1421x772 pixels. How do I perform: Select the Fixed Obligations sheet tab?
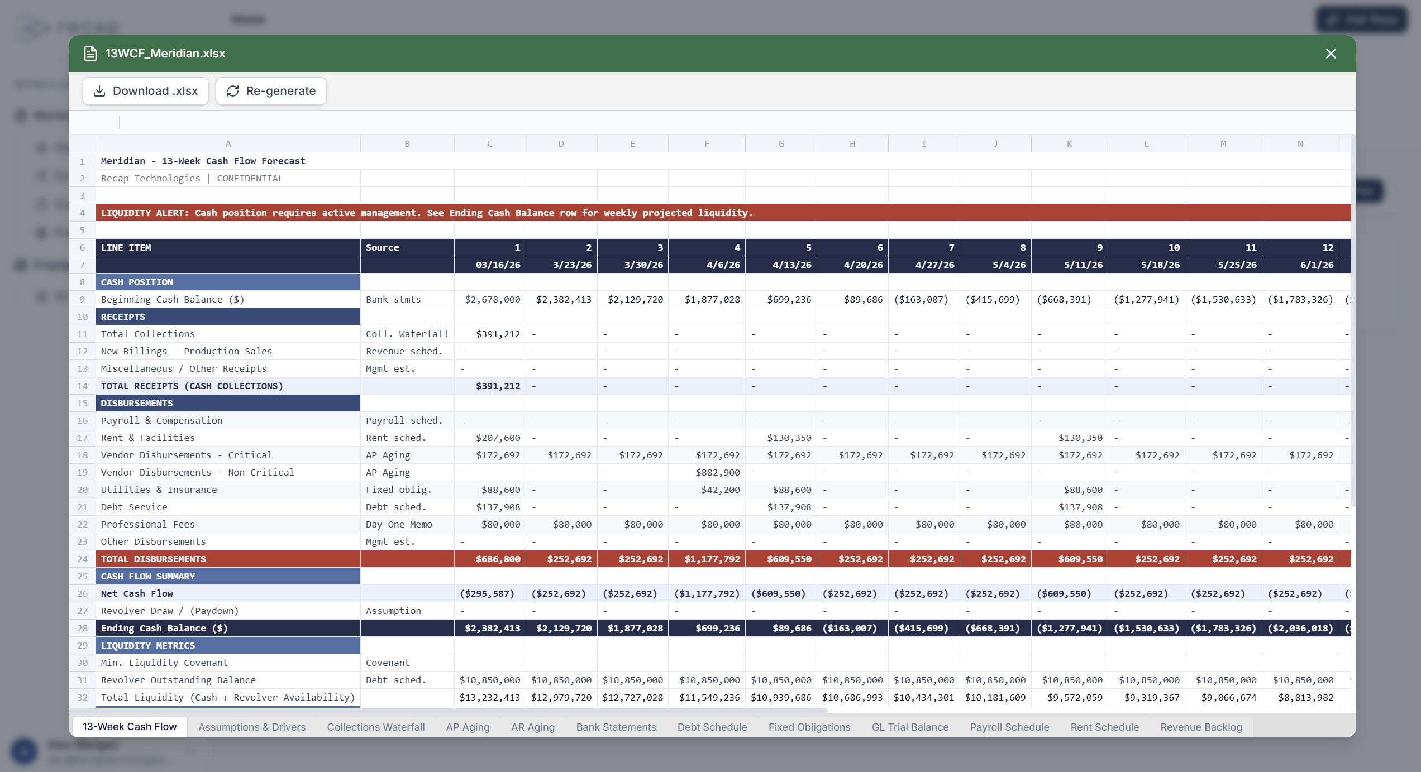coord(809,727)
